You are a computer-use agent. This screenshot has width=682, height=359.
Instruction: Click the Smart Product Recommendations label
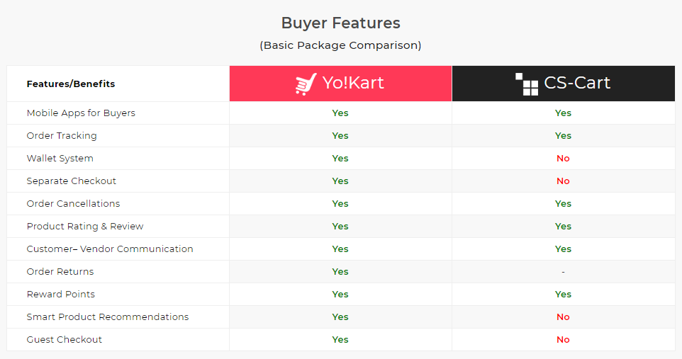coord(108,317)
